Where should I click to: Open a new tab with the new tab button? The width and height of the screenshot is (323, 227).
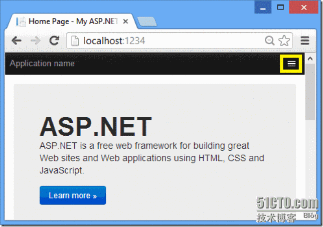coord(147,22)
